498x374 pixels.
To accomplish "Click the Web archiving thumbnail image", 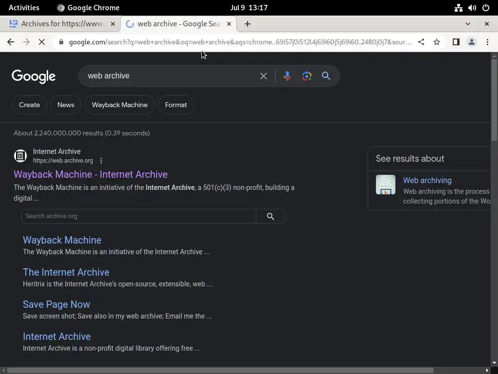I will click(386, 185).
